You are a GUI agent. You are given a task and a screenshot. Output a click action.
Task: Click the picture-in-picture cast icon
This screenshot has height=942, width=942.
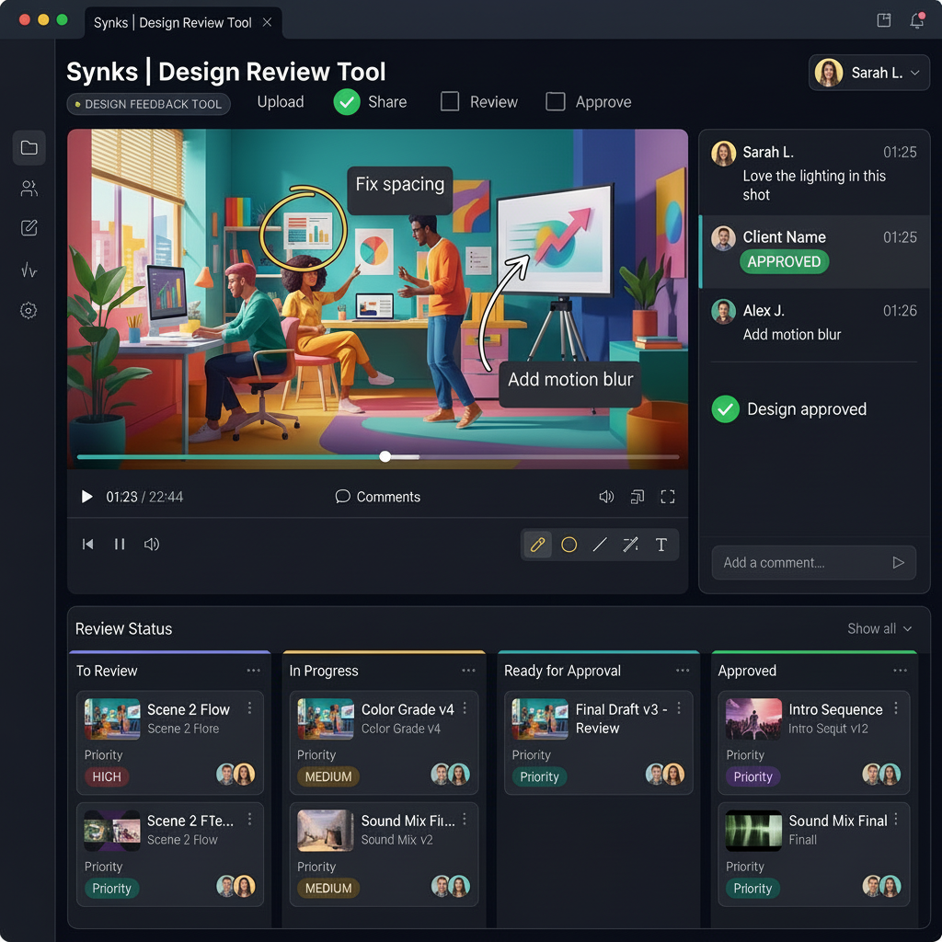click(637, 497)
